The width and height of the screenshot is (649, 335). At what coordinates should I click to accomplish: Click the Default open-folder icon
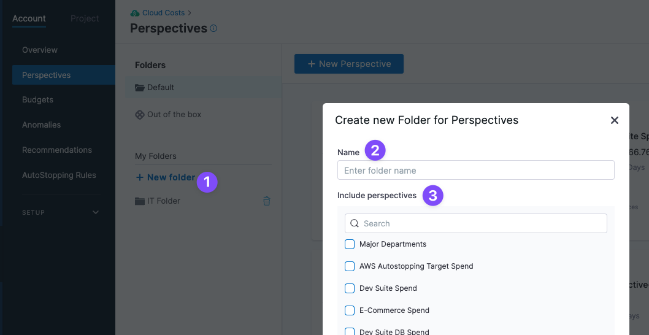(140, 88)
